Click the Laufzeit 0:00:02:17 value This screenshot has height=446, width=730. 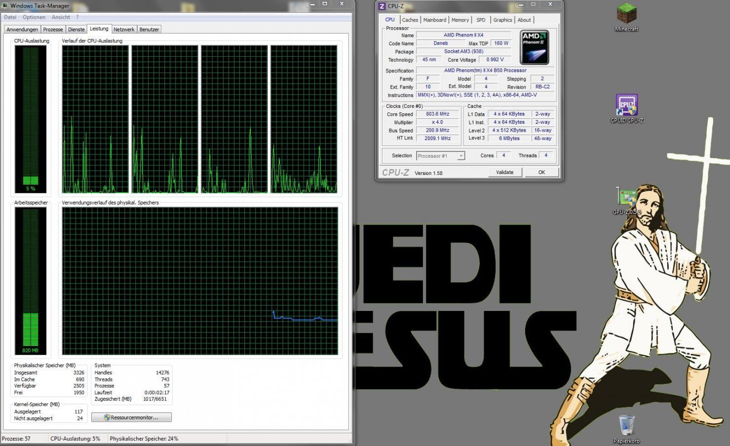156,393
